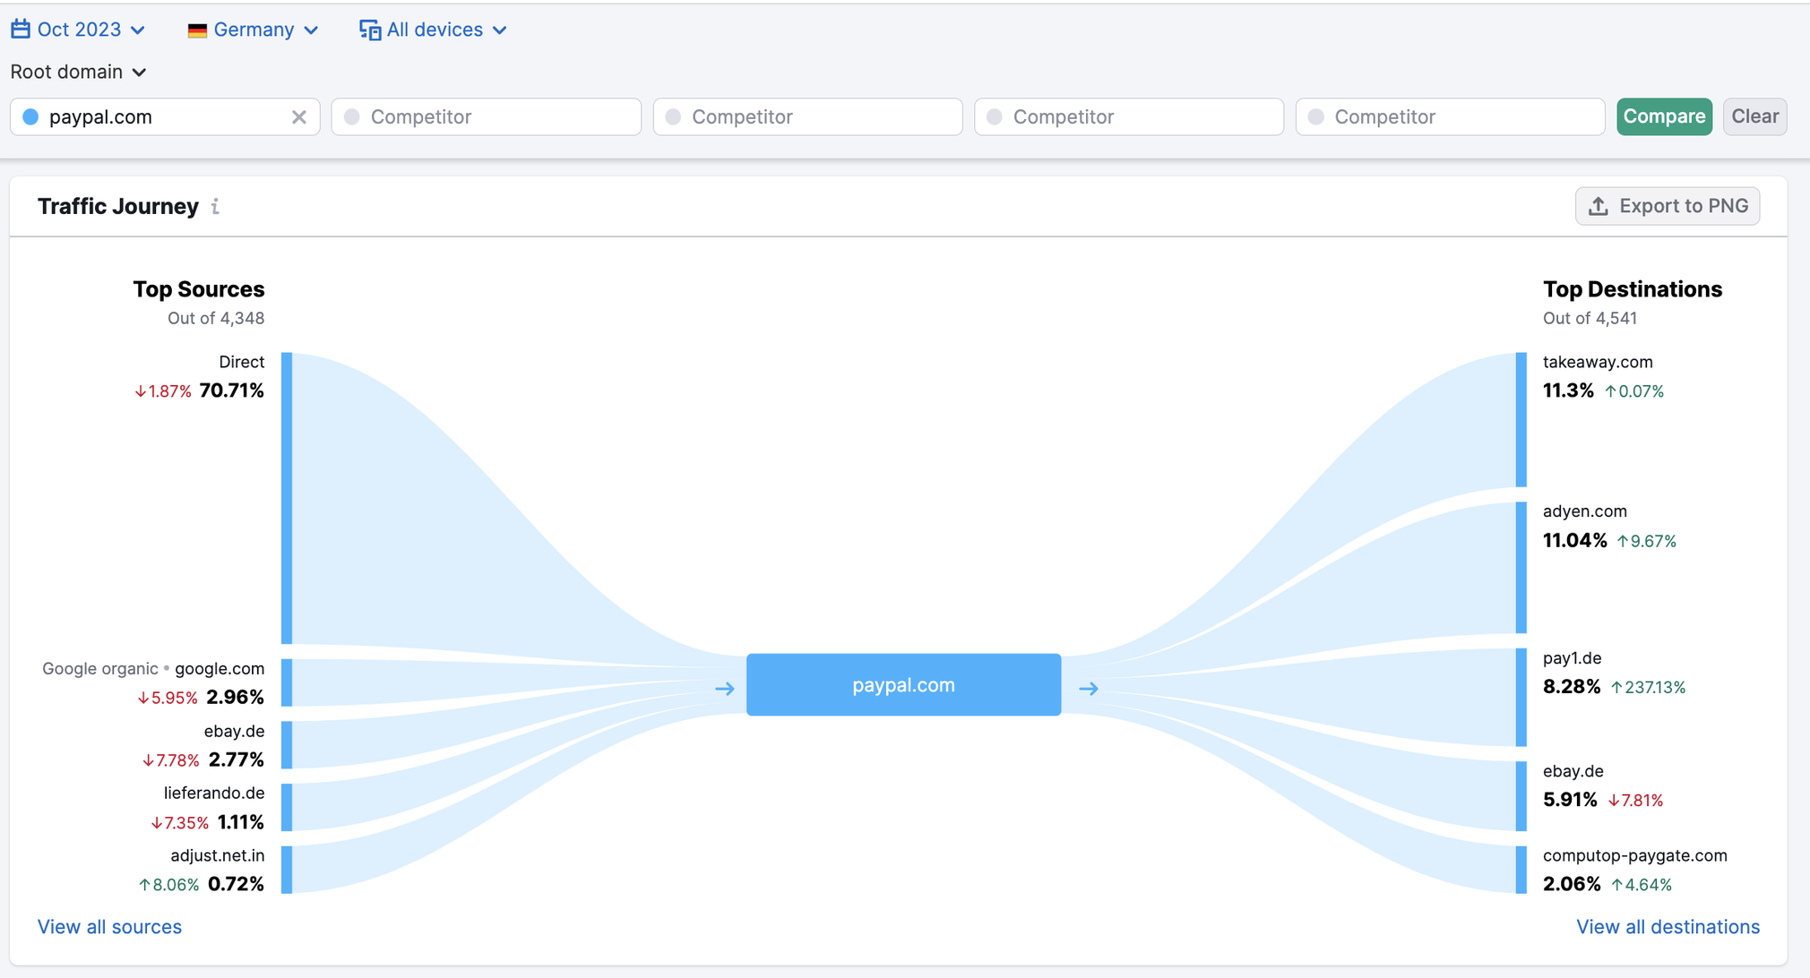Click the Direct source blue bar
The width and height of the screenshot is (1810, 978).
pyautogui.click(x=287, y=498)
